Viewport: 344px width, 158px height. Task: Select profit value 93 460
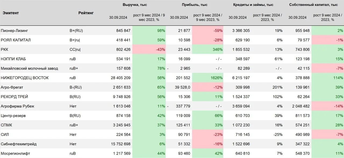184,153
